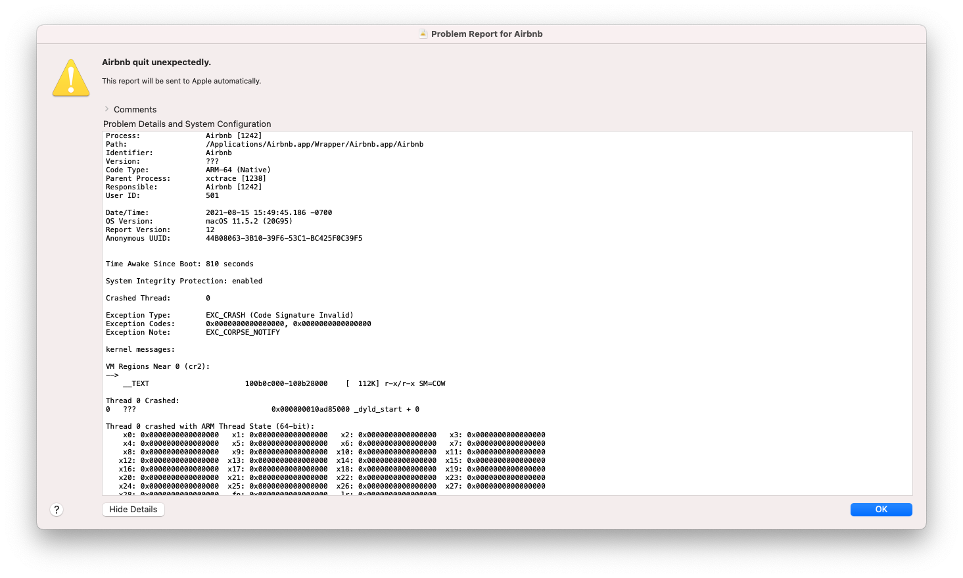
Task: Click the Comments section label
Action: [135, 110]
